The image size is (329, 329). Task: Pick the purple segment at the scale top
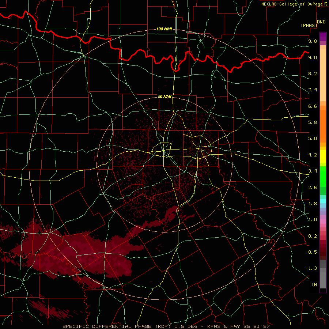tap(323, 37)
